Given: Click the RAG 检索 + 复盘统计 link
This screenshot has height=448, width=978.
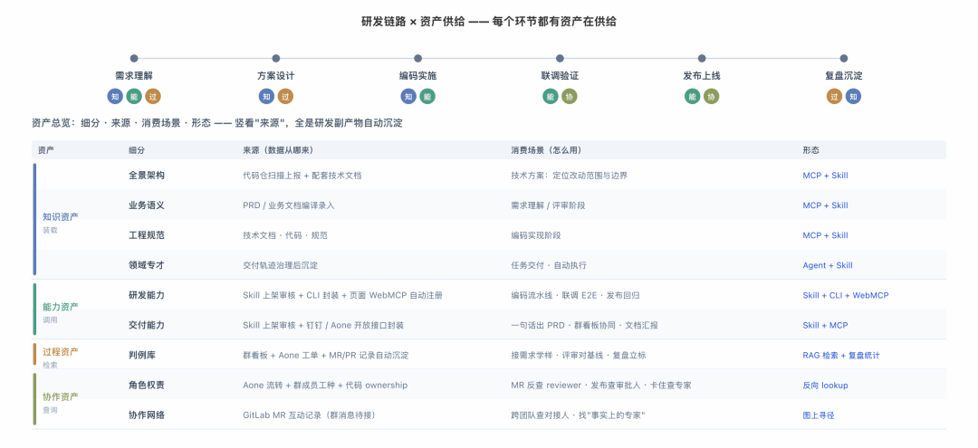Looking at the screenshot, I should [x=841, y=355].
